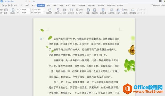Screen dimensions: 165x96
Task: Click the top margin 25.4 毫米 field
Action: (x=24, y=10)
